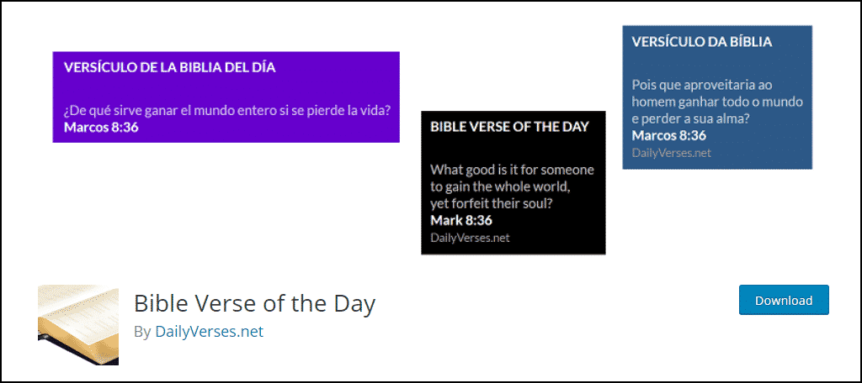This screenshot has width=862, height=383.
Task: Click the "e perder a sua alma?" line
Action: 690,118
